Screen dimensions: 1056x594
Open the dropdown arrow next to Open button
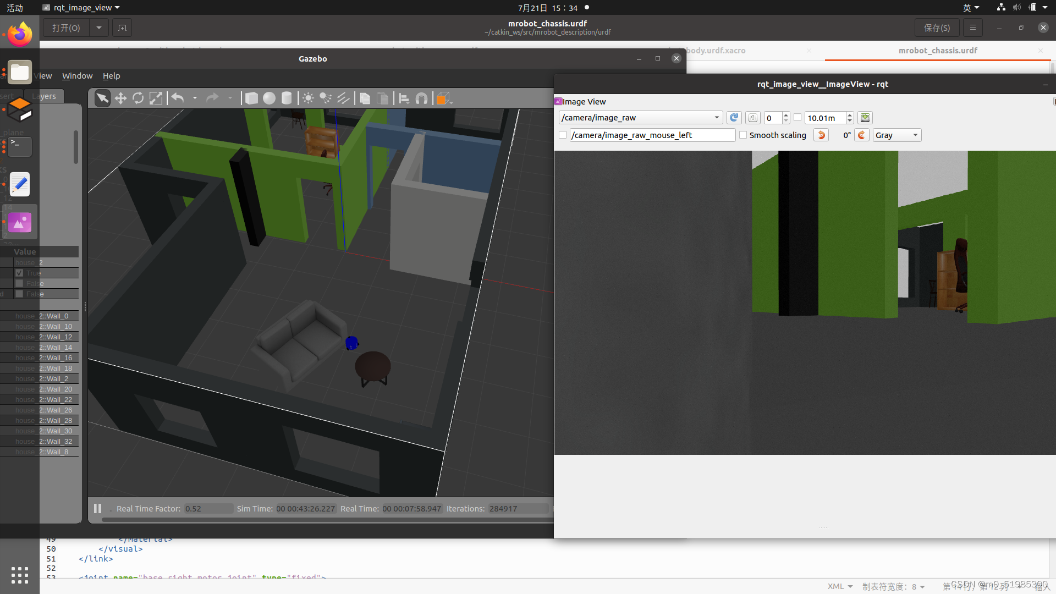99,28
